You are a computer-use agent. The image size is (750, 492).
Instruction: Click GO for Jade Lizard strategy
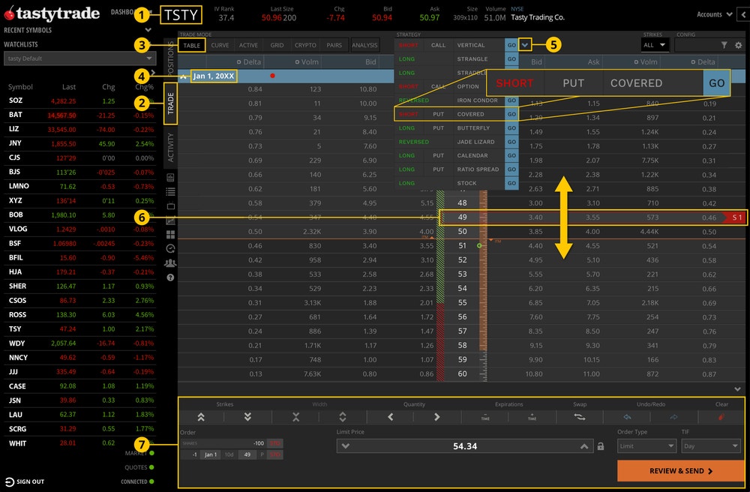point(511,142)
